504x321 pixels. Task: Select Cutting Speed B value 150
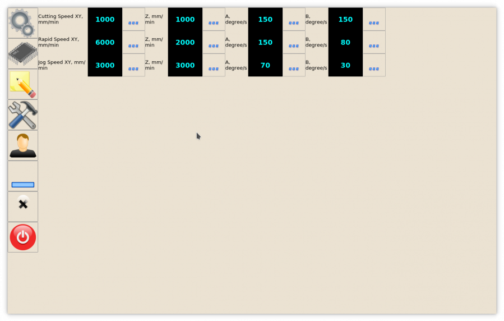click(345, 19)
